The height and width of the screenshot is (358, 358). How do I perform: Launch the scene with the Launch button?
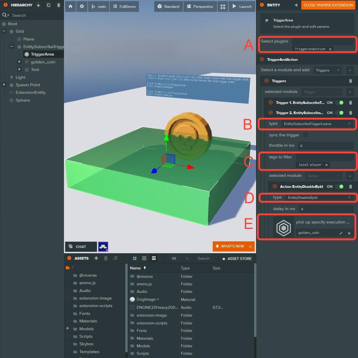[x=242, y=6]
